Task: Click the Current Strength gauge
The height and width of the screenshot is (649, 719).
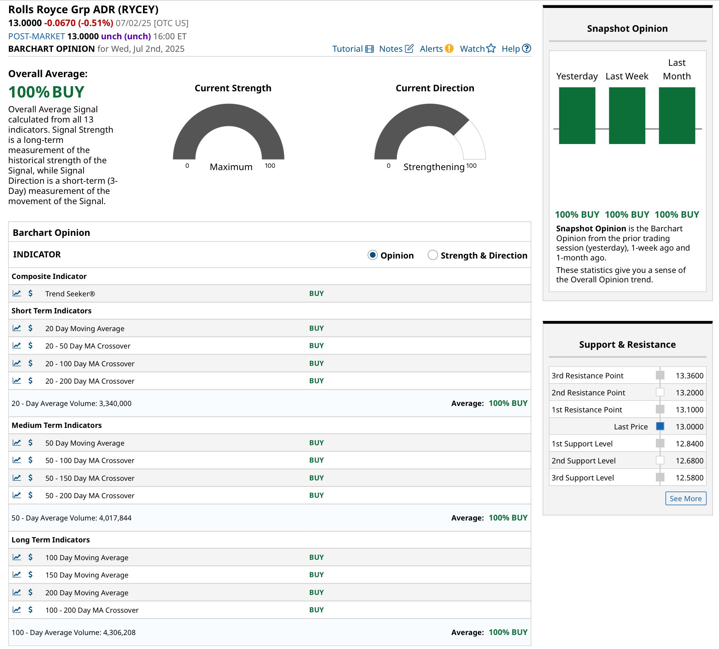Action: tap(228, 132)
